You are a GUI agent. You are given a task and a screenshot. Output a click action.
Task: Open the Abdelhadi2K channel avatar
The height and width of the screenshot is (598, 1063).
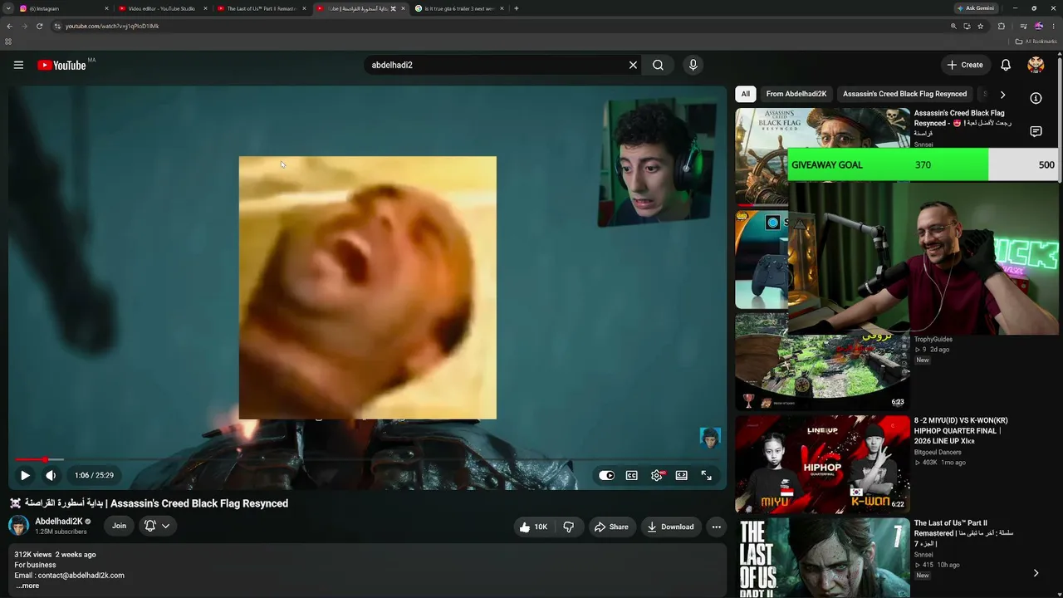(x=18, y=526)
